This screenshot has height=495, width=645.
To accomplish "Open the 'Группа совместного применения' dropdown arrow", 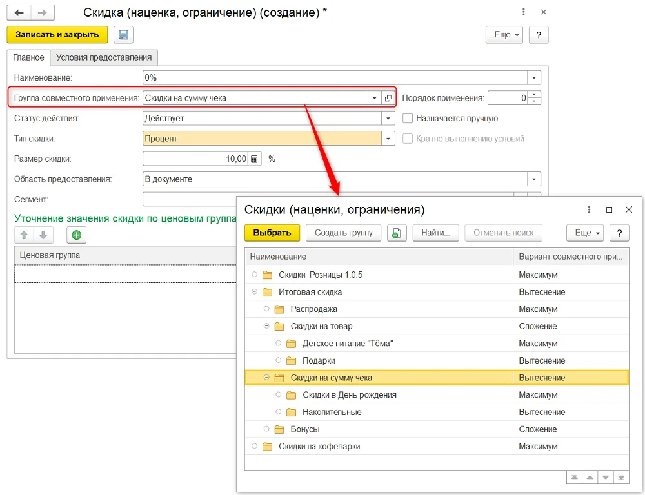I will point(374,98).
